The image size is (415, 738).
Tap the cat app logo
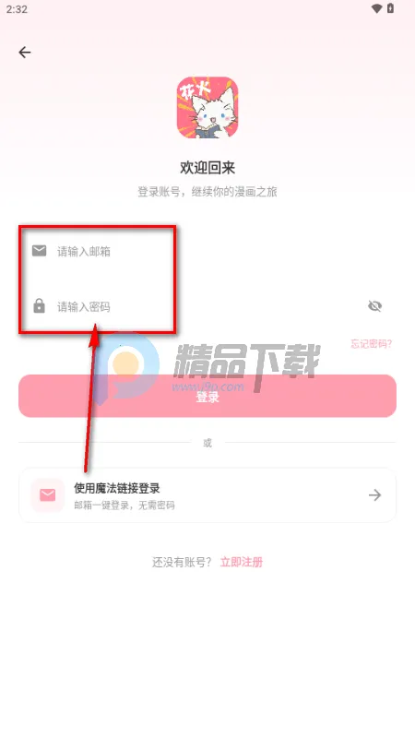point(207,108)
